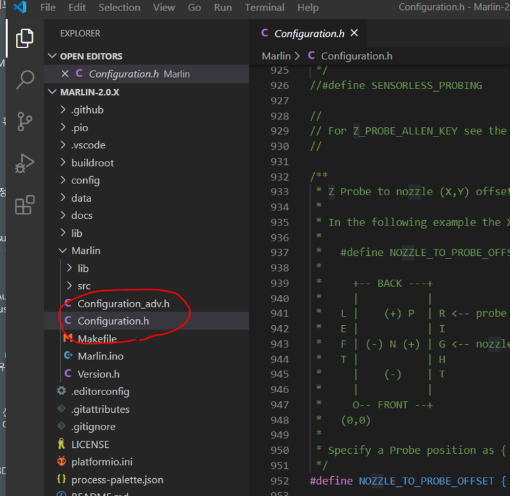Image resolution: width=510 pixels, height=496 pixels.
Task: Expand the .vscode folder
Action: 63,144
